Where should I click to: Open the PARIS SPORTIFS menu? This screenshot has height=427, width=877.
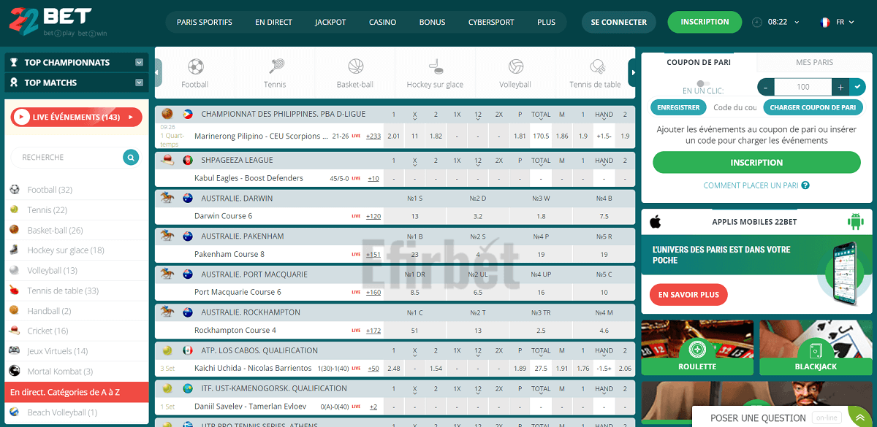click(x=205, y=23)
